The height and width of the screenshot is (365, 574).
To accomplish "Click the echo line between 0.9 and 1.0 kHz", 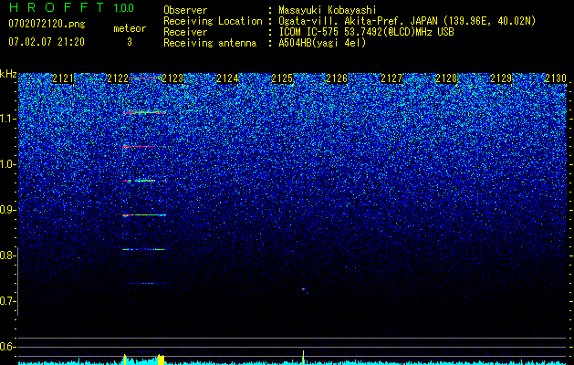I will click(144, 181).
